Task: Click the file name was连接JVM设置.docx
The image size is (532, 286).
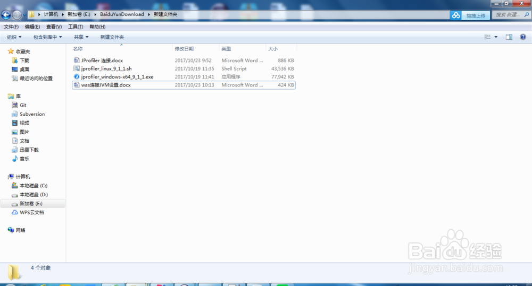Action: [x=106, y=85]
